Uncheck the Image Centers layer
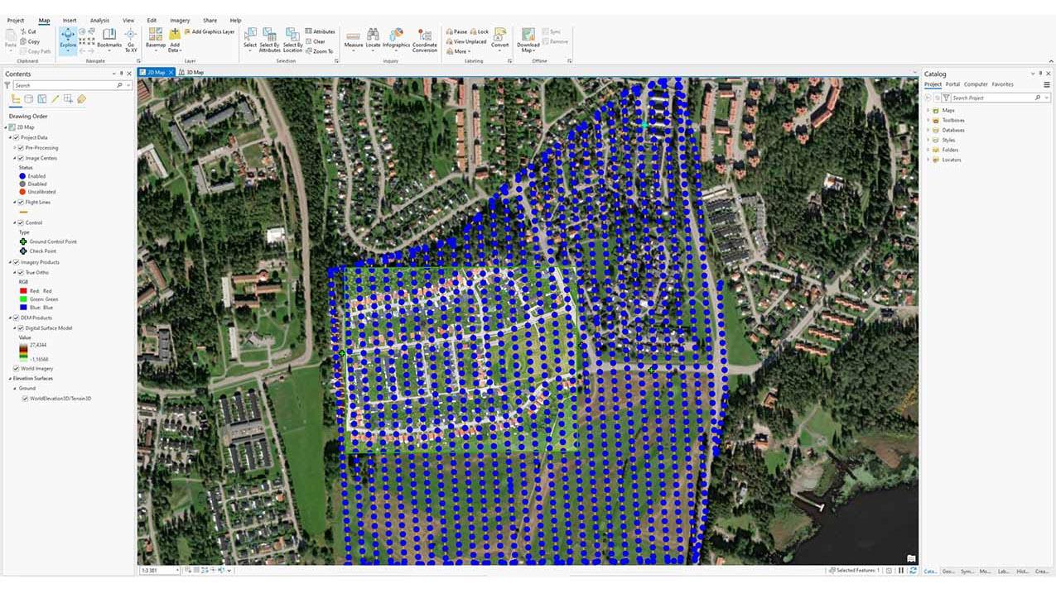 pyautogui.click(x=21, y=158)
